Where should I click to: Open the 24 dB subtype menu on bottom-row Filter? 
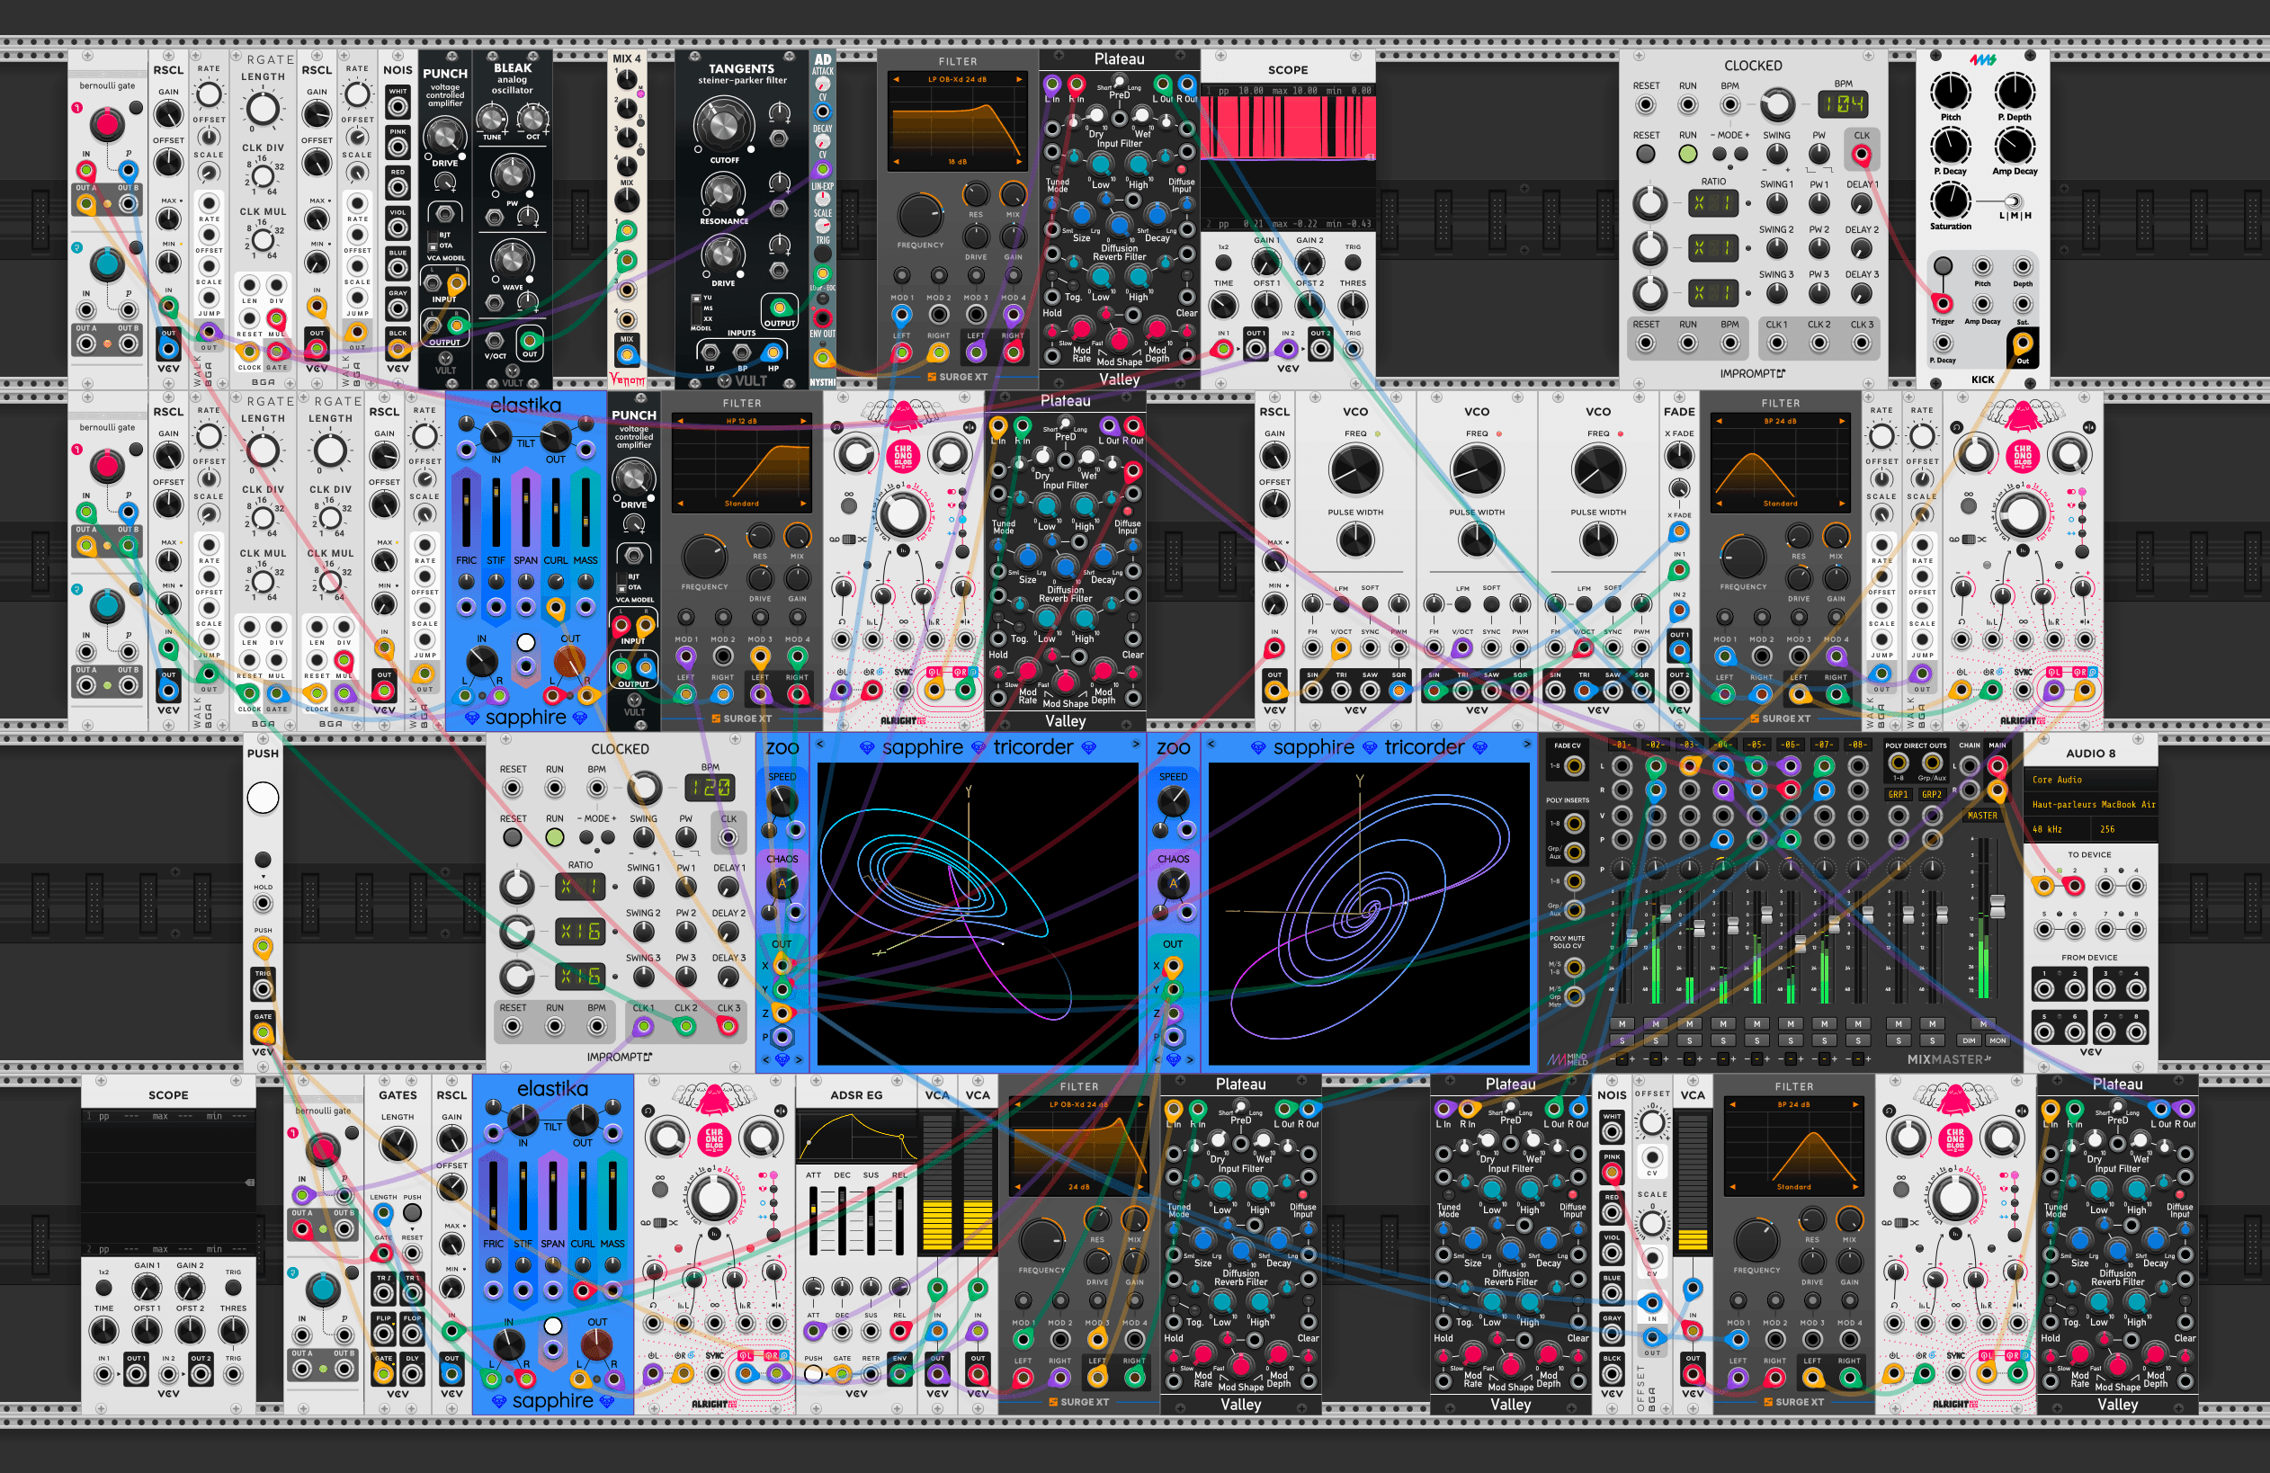pos(1078,1187)
